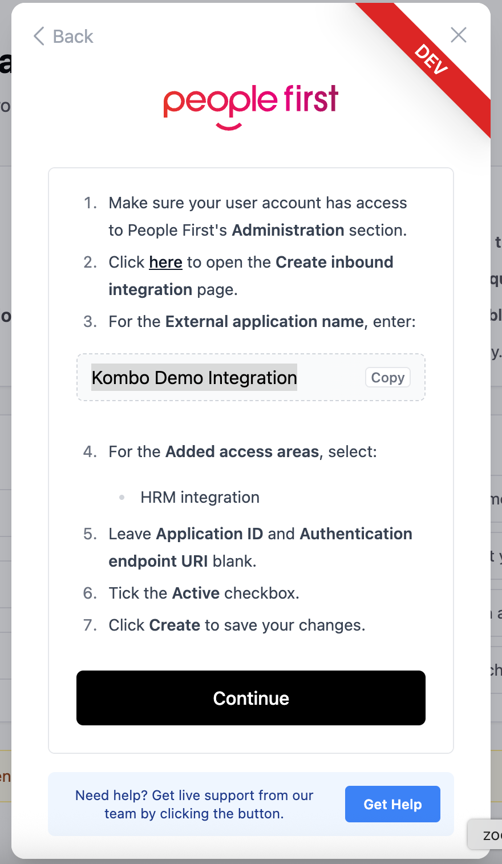Select the Kombo Demo Integration name text

click(x=194, y=378)
